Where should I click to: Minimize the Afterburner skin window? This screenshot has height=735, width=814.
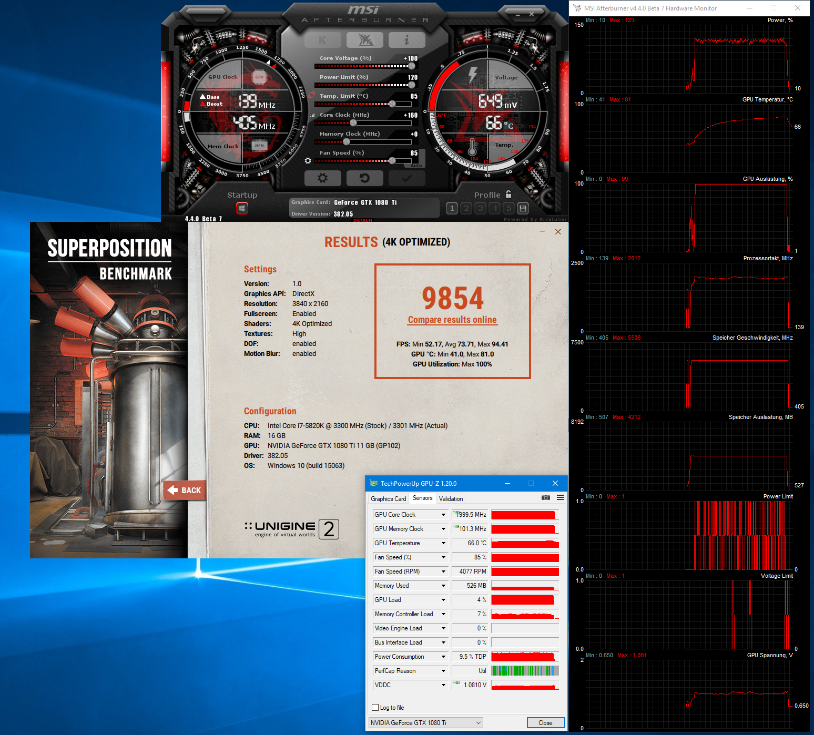518,15
